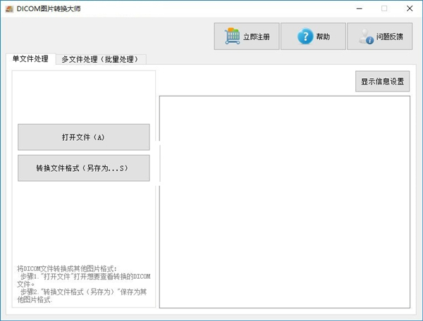
Task: Click the 立即注册 button label
Action: [x=257, y=37]
